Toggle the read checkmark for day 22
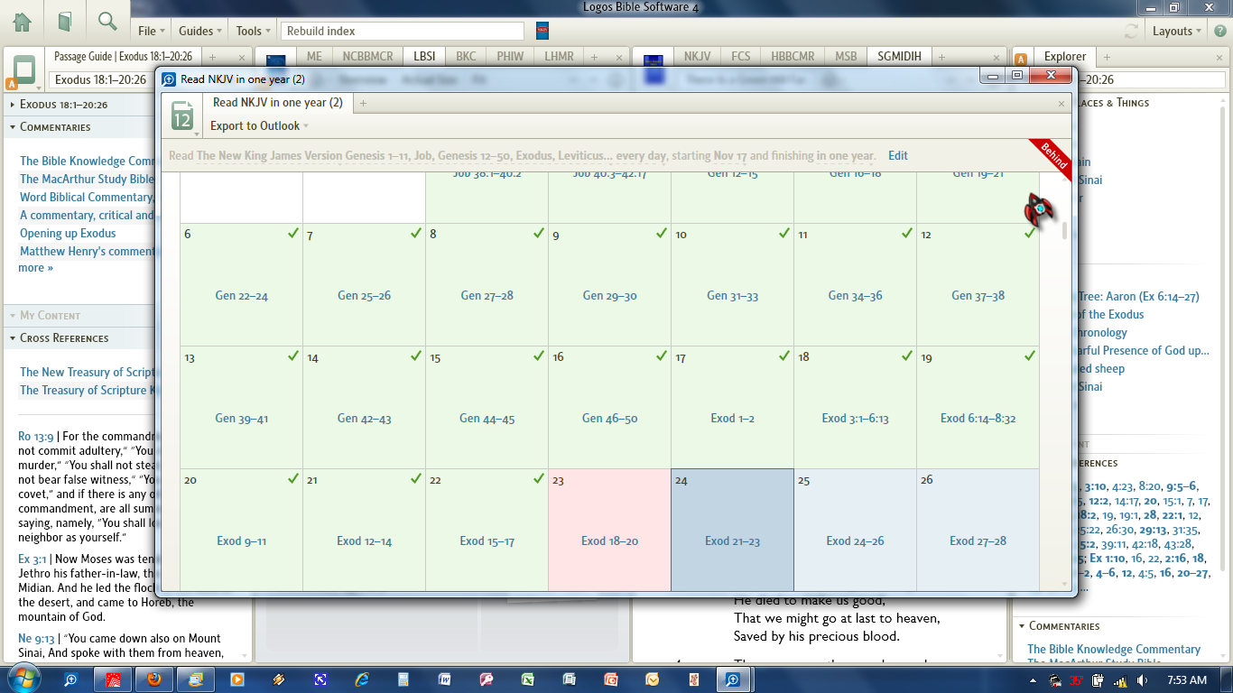 (539, 479)
